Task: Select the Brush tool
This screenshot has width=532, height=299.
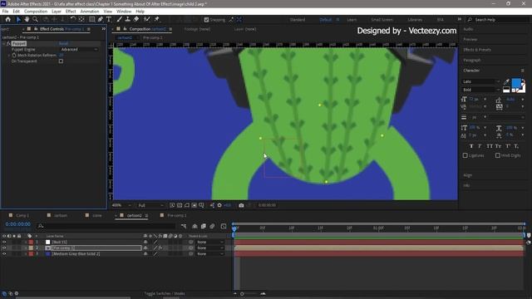Action: coord(119,19)
